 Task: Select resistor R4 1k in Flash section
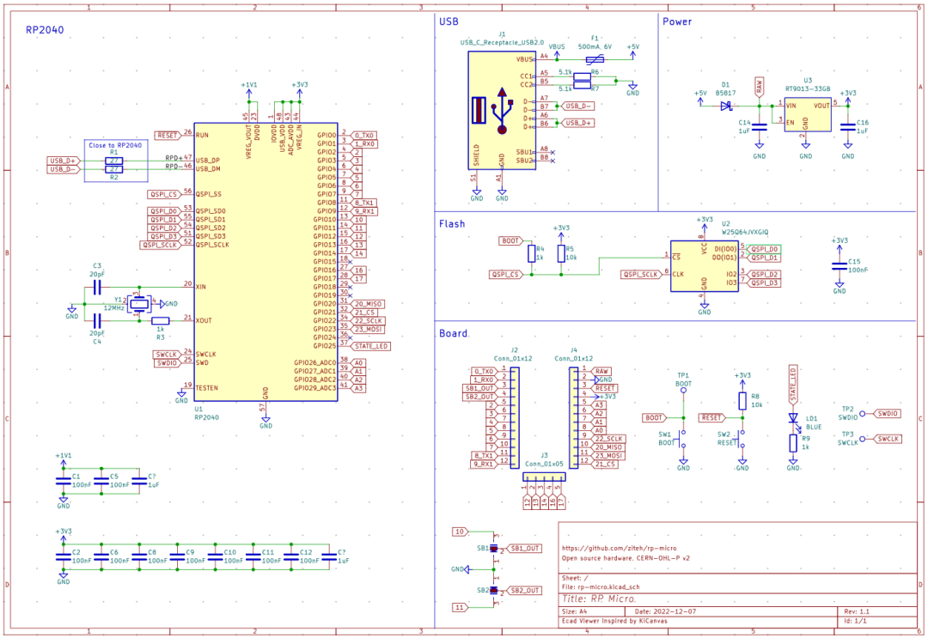point(532,253)
